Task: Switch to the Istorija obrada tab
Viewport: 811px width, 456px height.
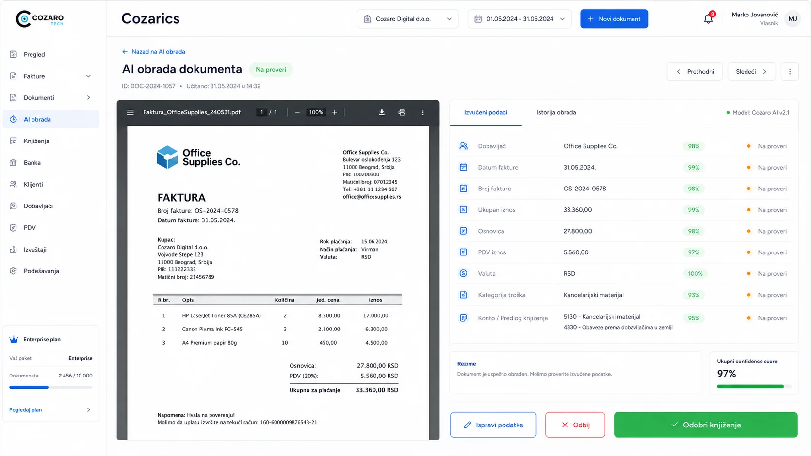Action: [556, 113]
